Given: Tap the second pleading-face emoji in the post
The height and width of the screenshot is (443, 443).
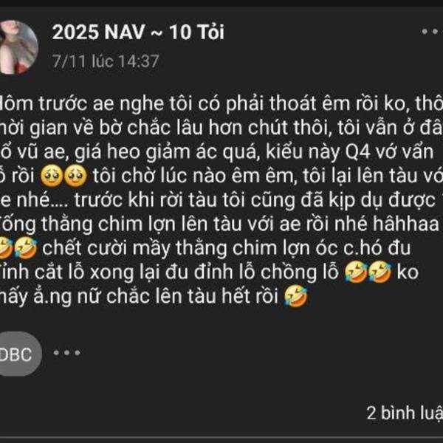Looking at the screenshot, I should (75, 176).
